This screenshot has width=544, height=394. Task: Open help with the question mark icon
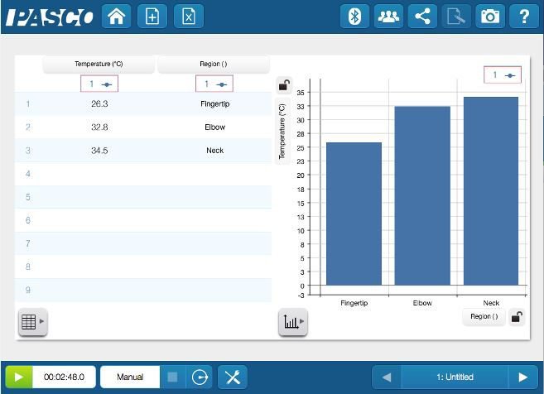point(523,17)
